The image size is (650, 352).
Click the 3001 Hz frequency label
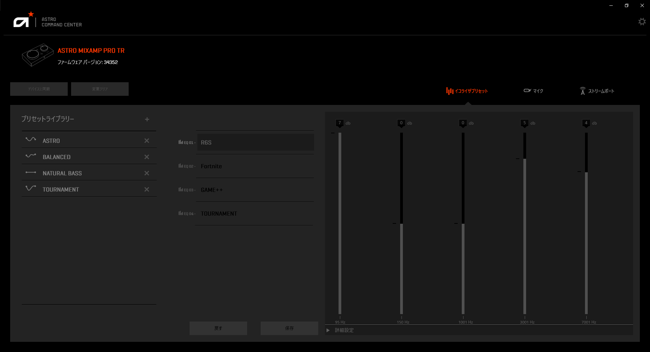click(x=527, y=322)
